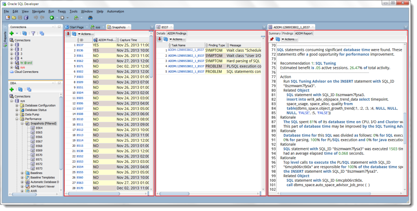417x211 pixels.
Task: Open the Back arrow history dropdown
Action: 57,18
